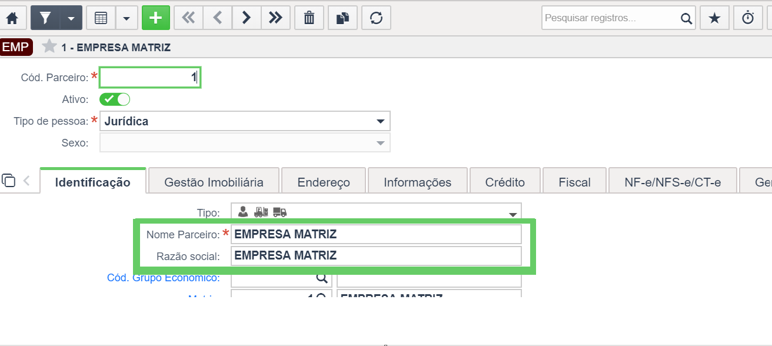The width and height of the screenshot is (772, 346).
Task: Open the filter options dropdown arrow
Action: (x=71, y=18)
